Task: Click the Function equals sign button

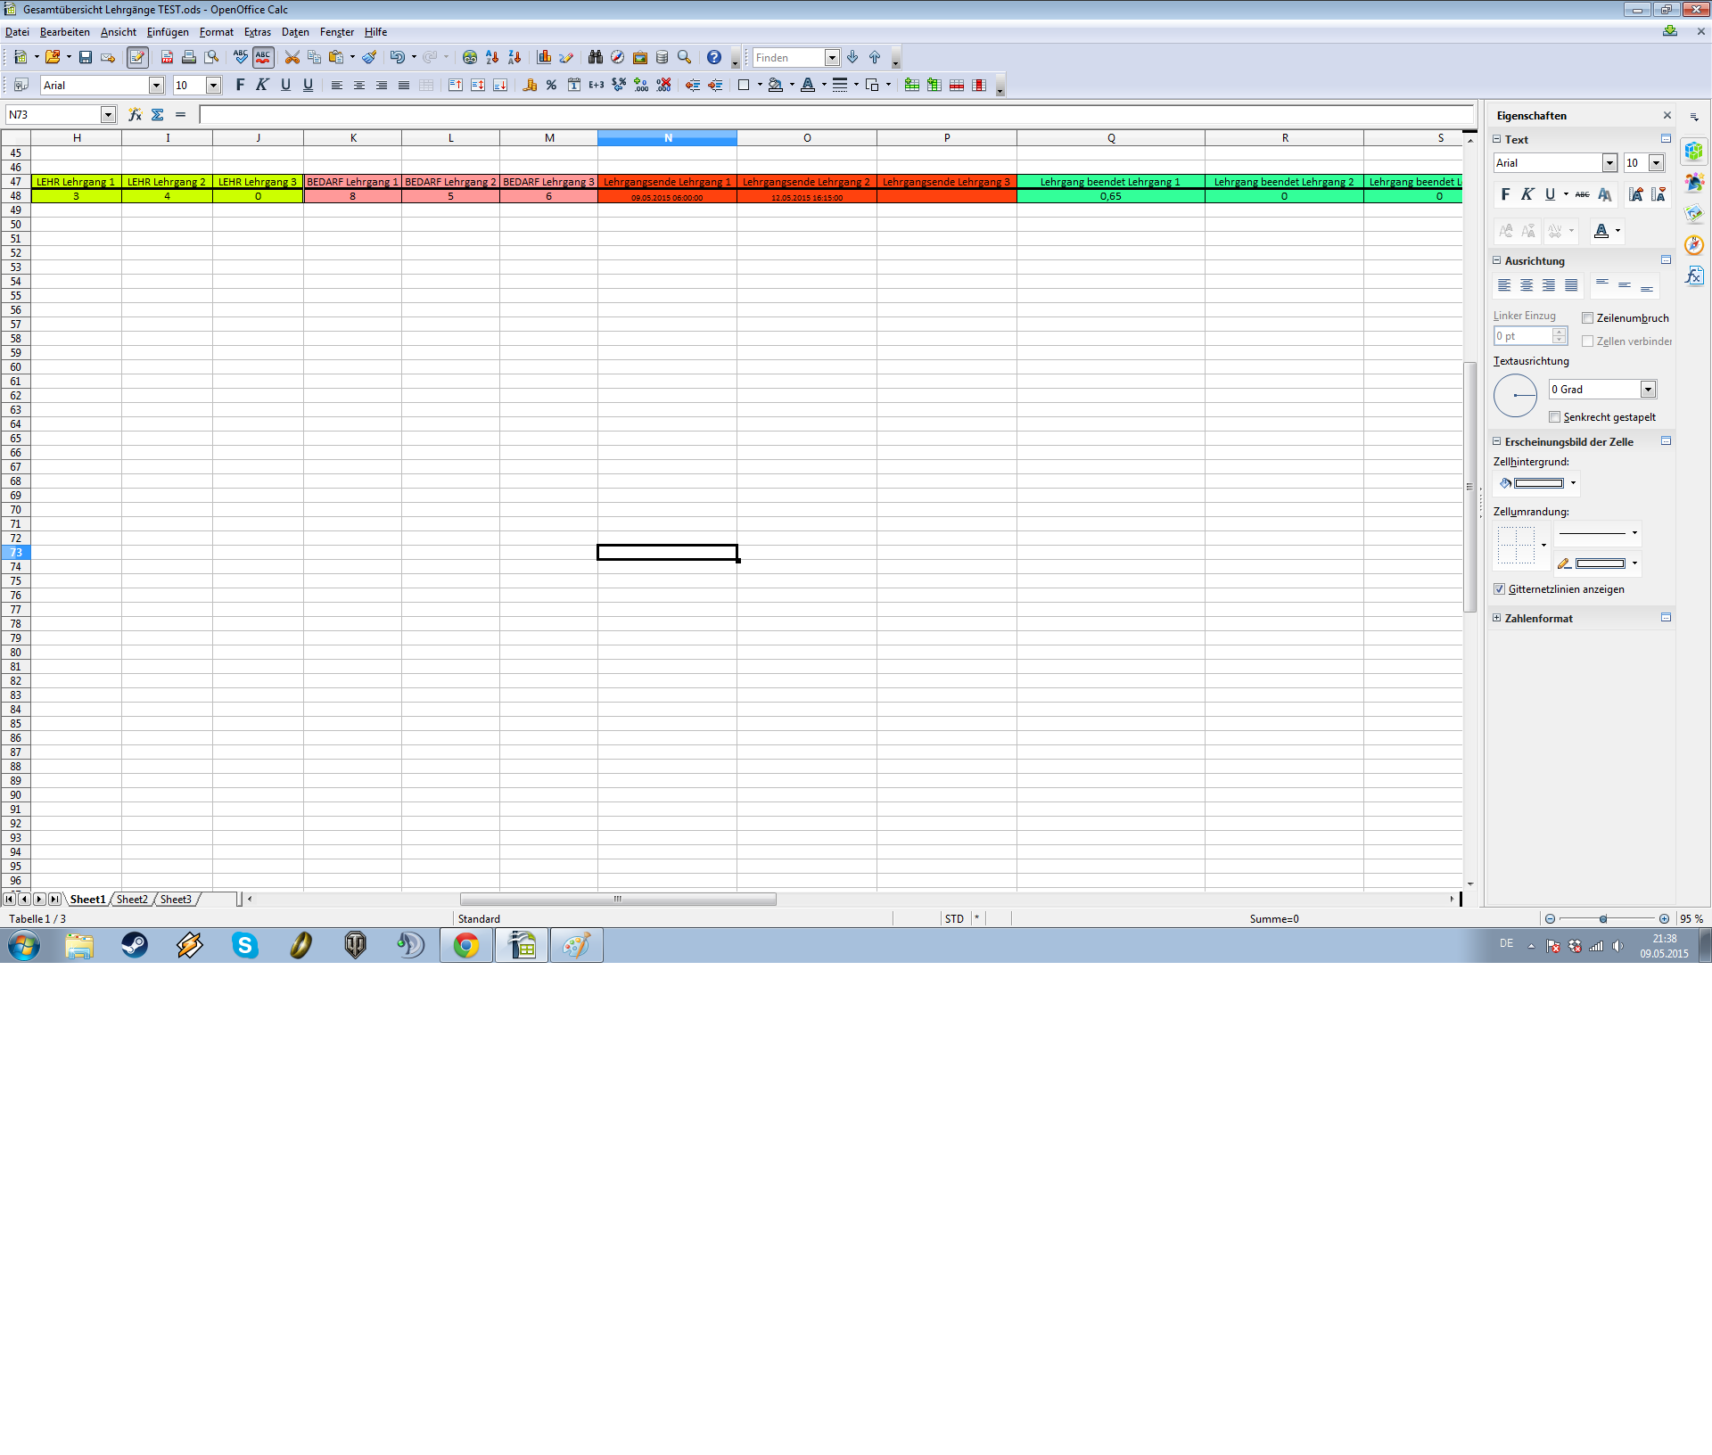Action: tap(181, 115)
